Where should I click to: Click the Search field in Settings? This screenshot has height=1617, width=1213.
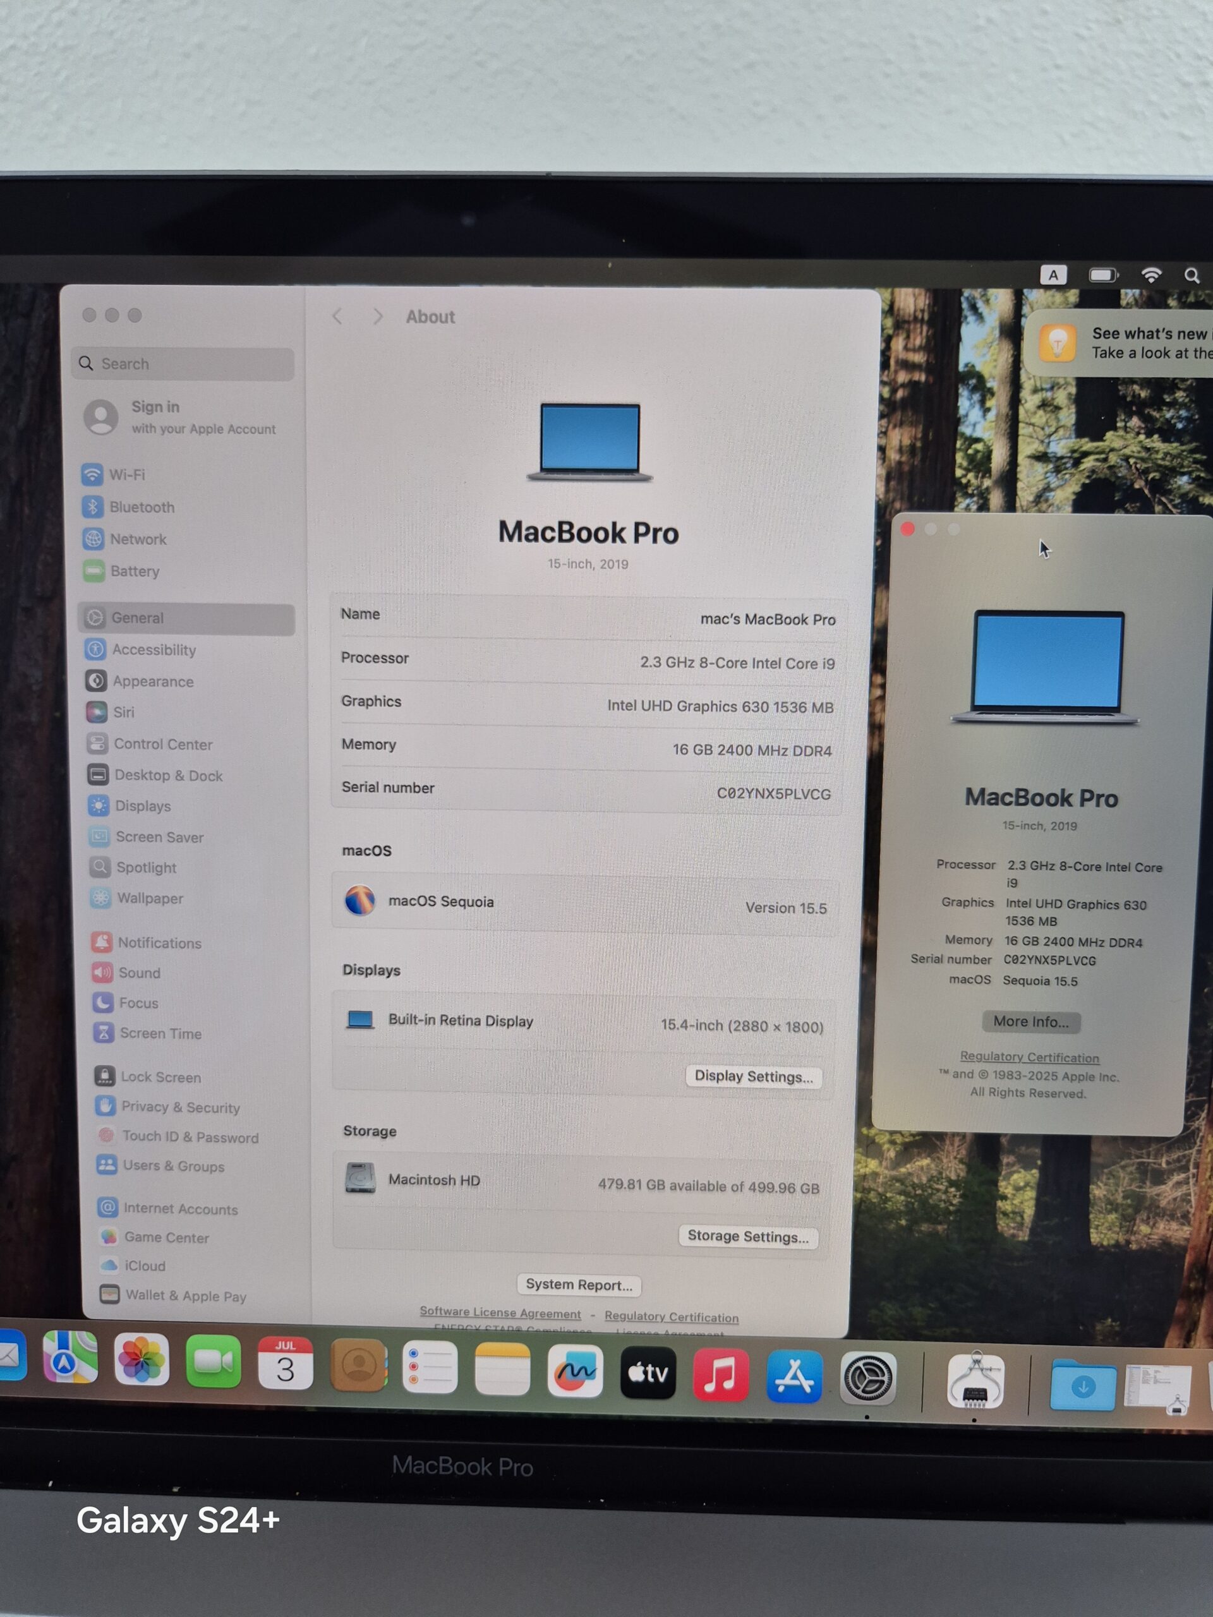[x=183, y=363]
